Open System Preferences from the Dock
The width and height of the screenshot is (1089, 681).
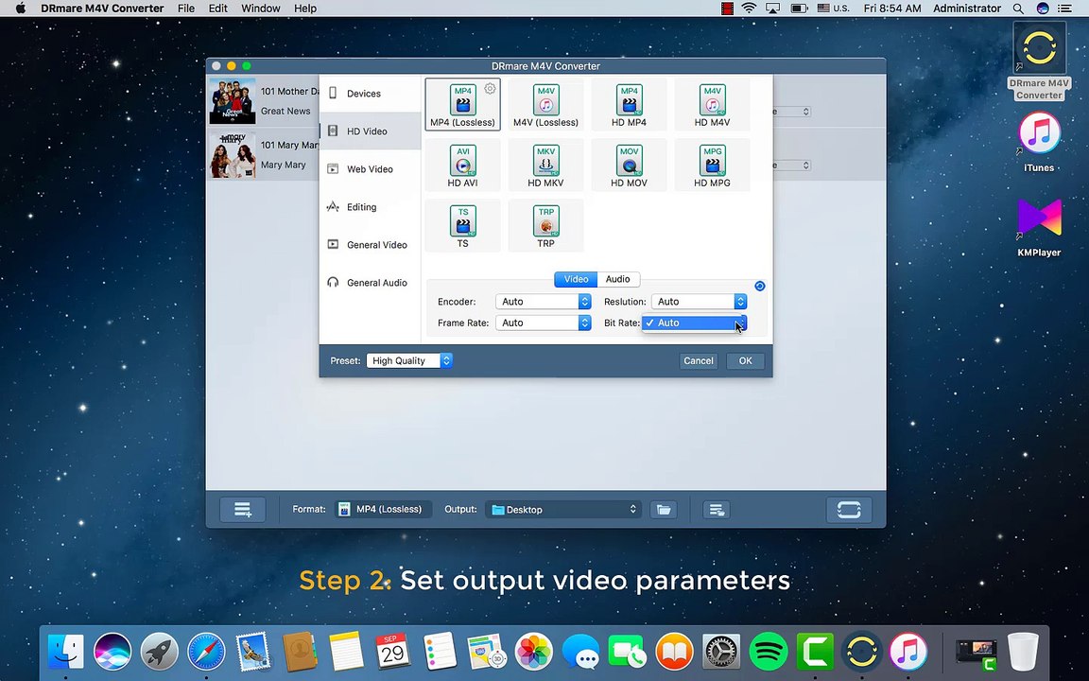click(721, 652)
